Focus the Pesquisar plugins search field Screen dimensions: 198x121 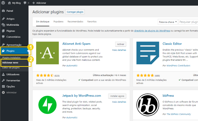(188, 22)
